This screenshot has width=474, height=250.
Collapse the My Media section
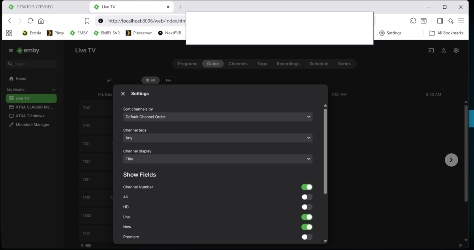[x=54, y=90]
